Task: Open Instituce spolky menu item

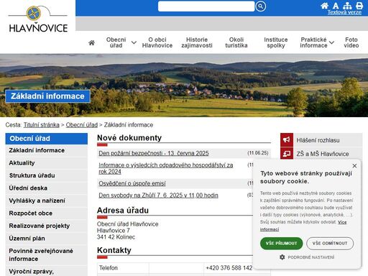Action: tap(276, 42)
